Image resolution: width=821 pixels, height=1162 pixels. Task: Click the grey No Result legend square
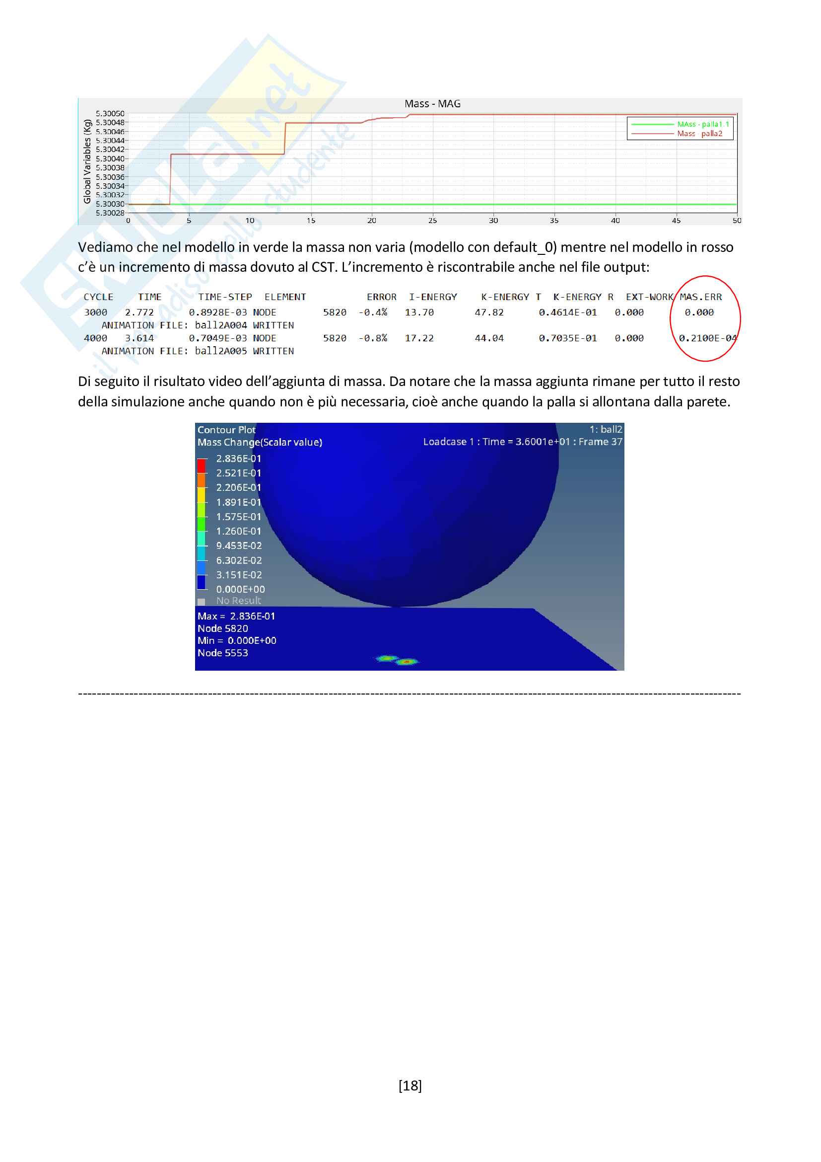[201, 602]
